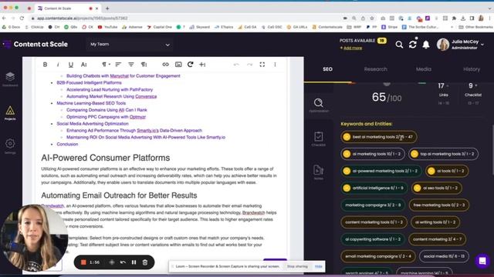Enter fullscreen editor mode
Image resolution: width=494 pixels, height=277 pixels.
pos(262,65)
